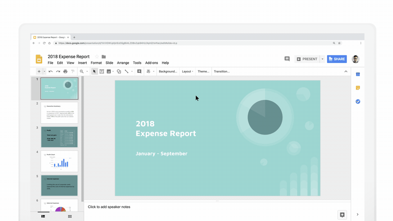The image size is (393, 221).
Task: Open the Insert menu
Action: coord(82,63)
